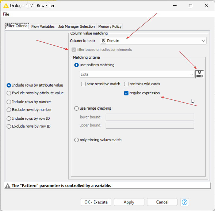Enable case sensitive match checkbox

(83, 84)
